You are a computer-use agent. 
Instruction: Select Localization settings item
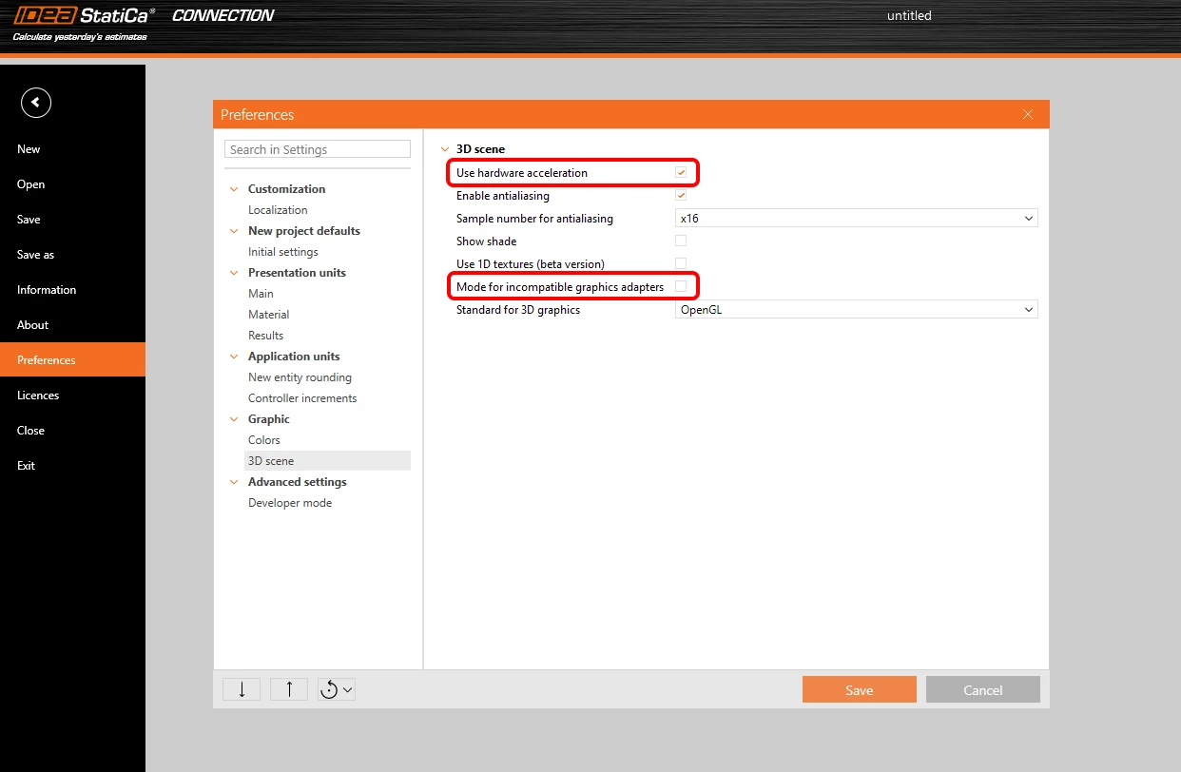pos(278,210)
